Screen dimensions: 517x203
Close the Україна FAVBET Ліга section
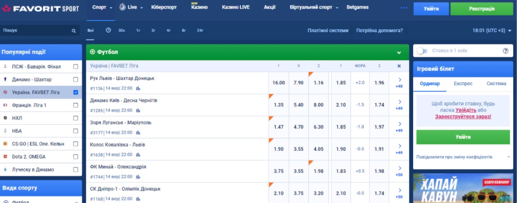click(x=399, y=66)
